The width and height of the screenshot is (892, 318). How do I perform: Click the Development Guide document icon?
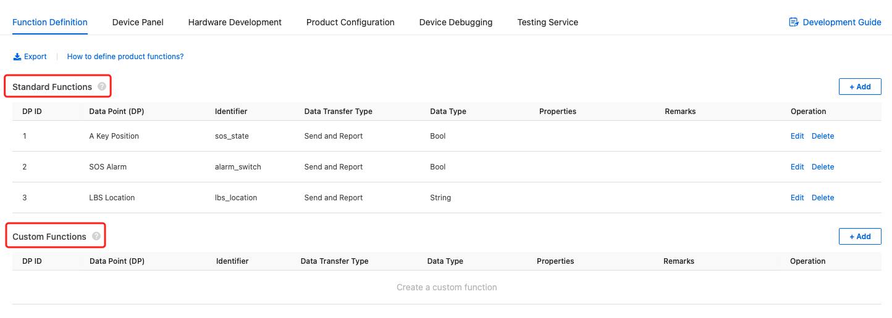point(794,22)
